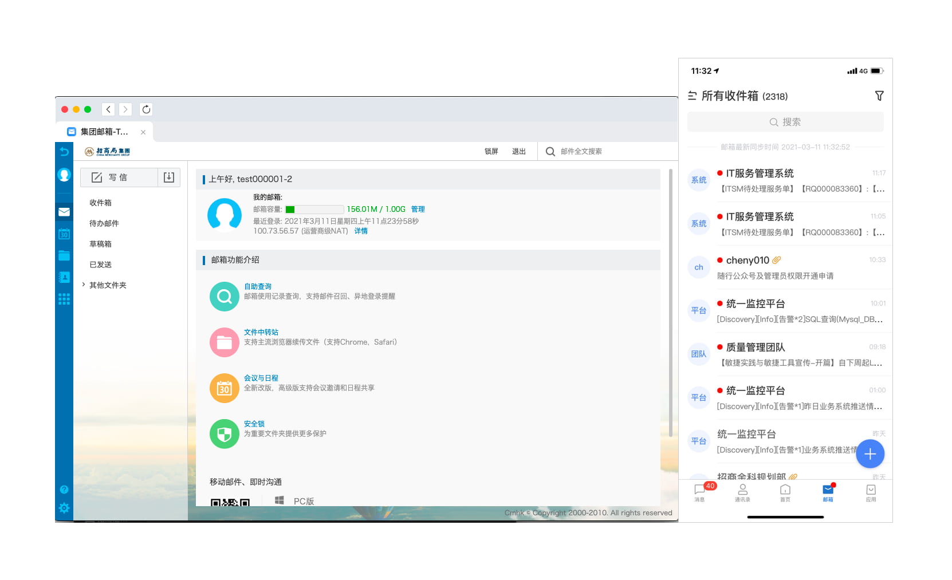Open the 11:17 IT服务管理系统 email
This screenshot has height=580, width=952.
pos(786,180)
